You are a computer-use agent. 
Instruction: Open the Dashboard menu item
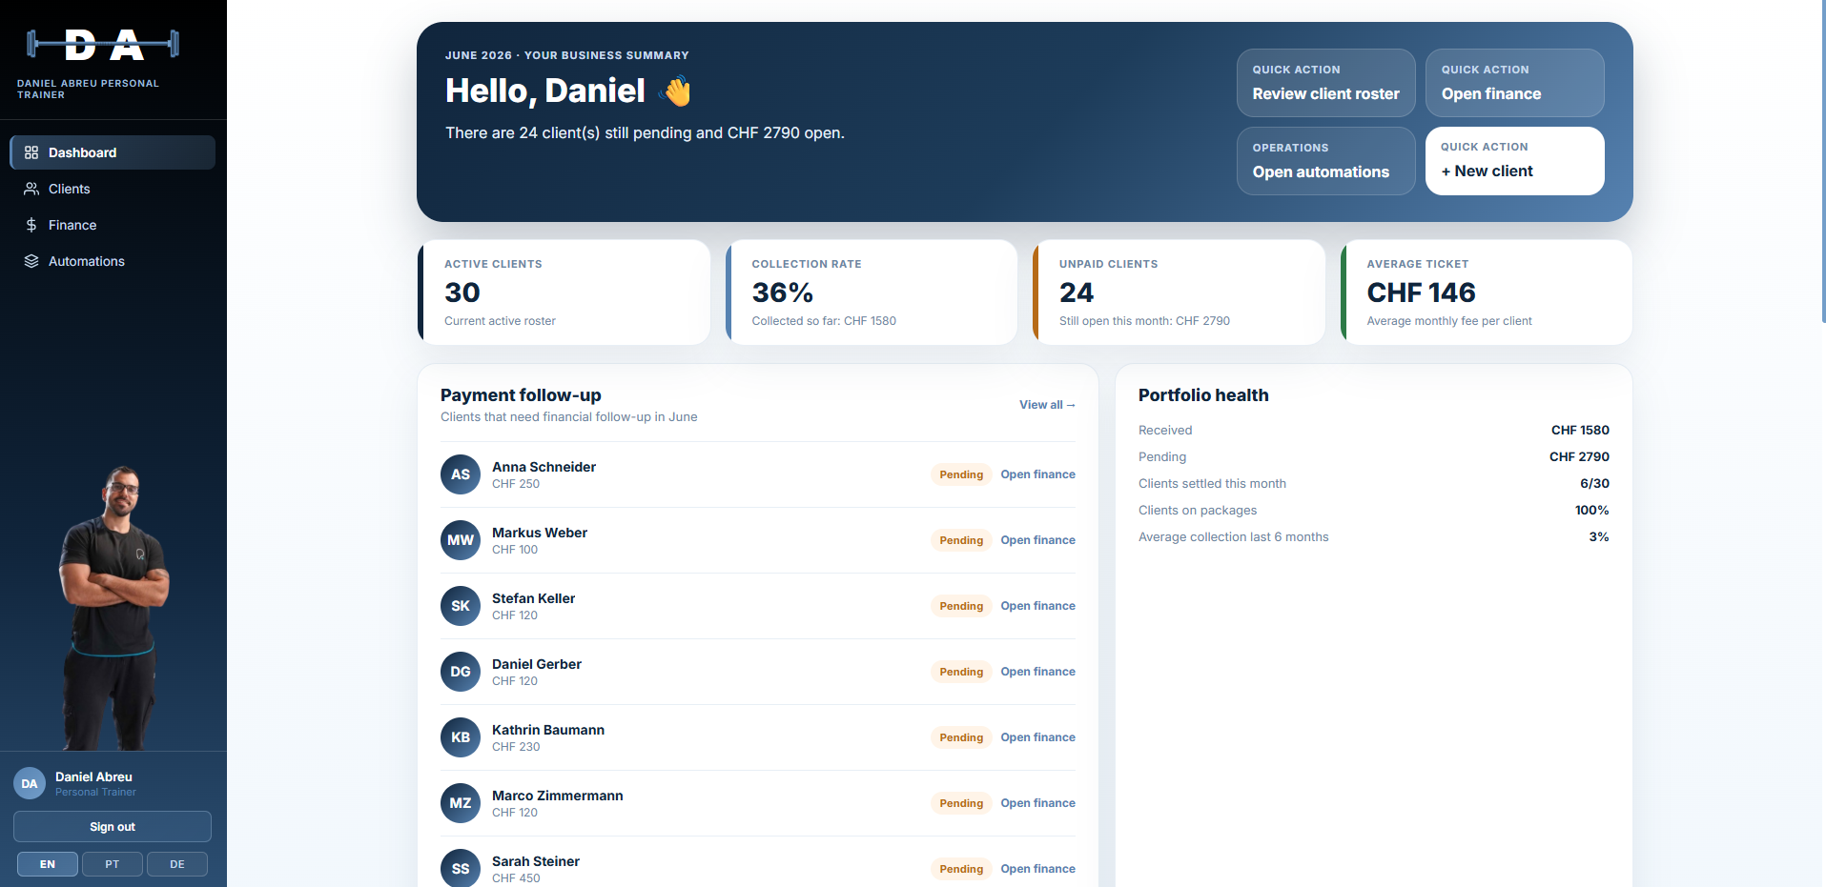(113, 152)
